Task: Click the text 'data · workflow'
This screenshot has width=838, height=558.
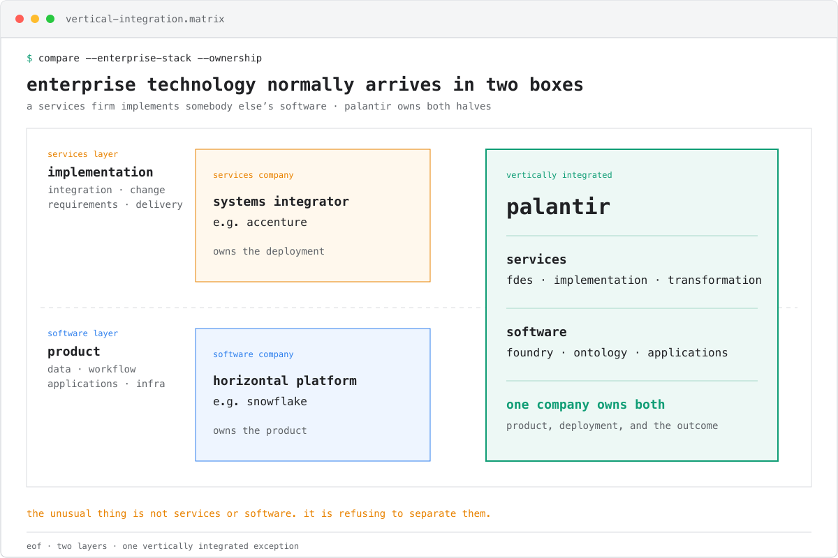Action: (x=91, y=369)
